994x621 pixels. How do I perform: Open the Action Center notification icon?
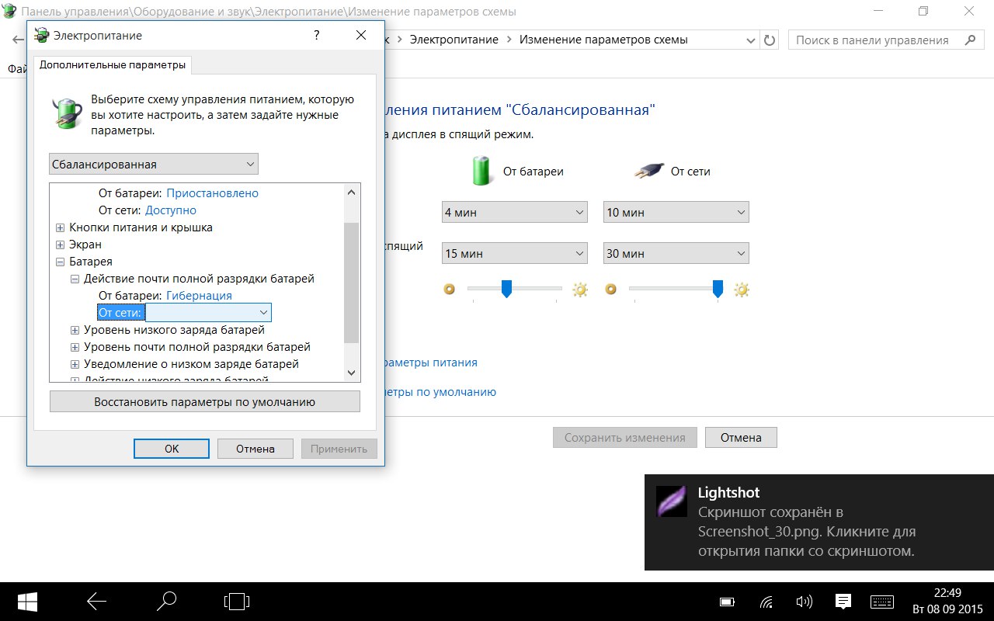click(x=843, y=602)
